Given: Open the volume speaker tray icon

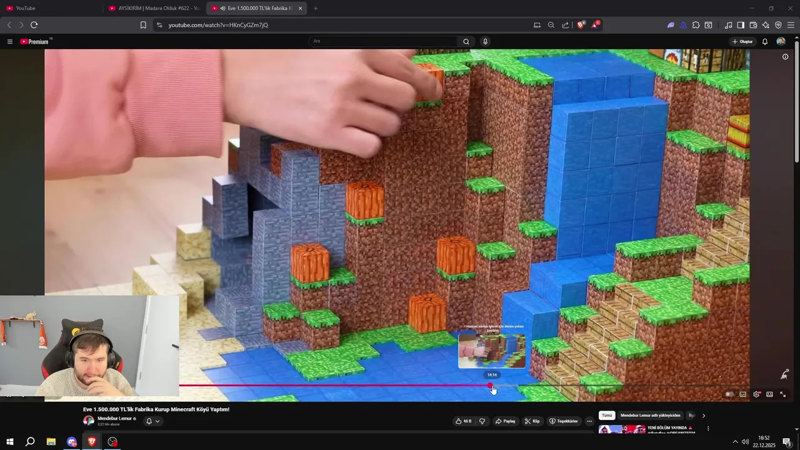Looking at the screenshot, I should point(745,442).
